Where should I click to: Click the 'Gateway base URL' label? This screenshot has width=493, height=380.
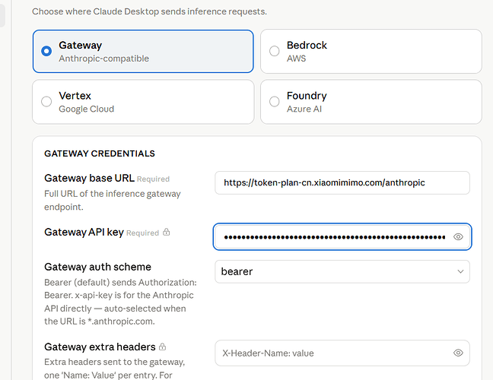click(89, 178)
